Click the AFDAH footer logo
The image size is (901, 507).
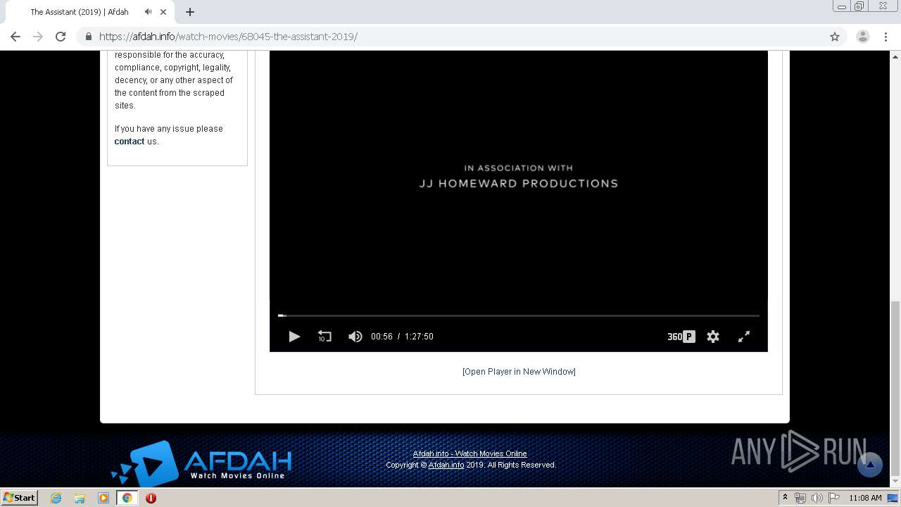pos(201,463)
